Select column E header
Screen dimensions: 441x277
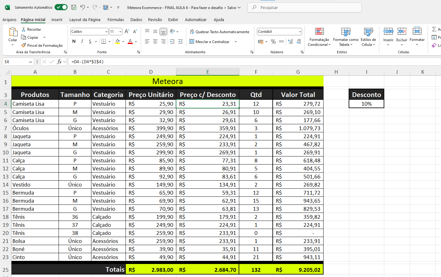tap(208, 72)
